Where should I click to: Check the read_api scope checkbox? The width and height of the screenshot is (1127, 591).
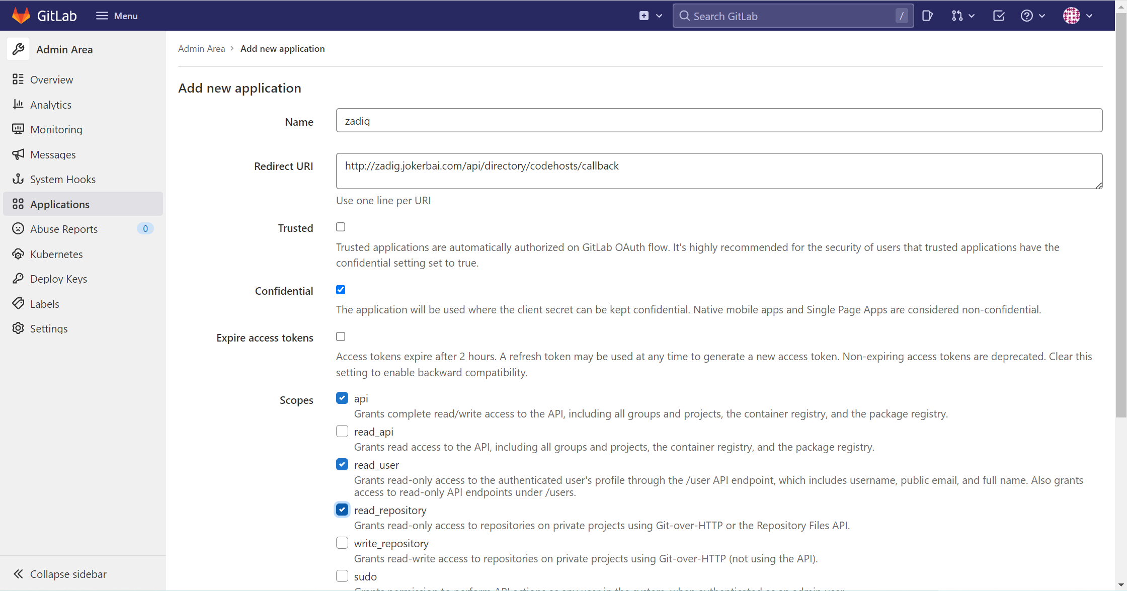click(x=342, y=431)
